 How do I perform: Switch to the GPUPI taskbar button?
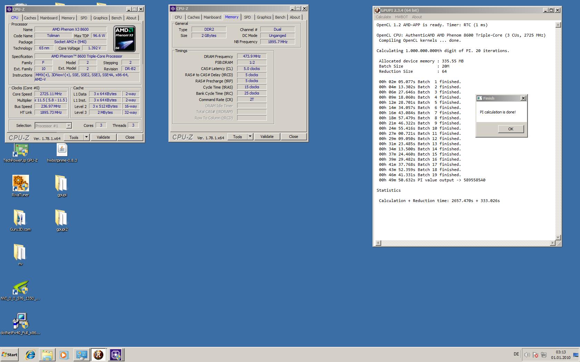(x=98, y=354)
